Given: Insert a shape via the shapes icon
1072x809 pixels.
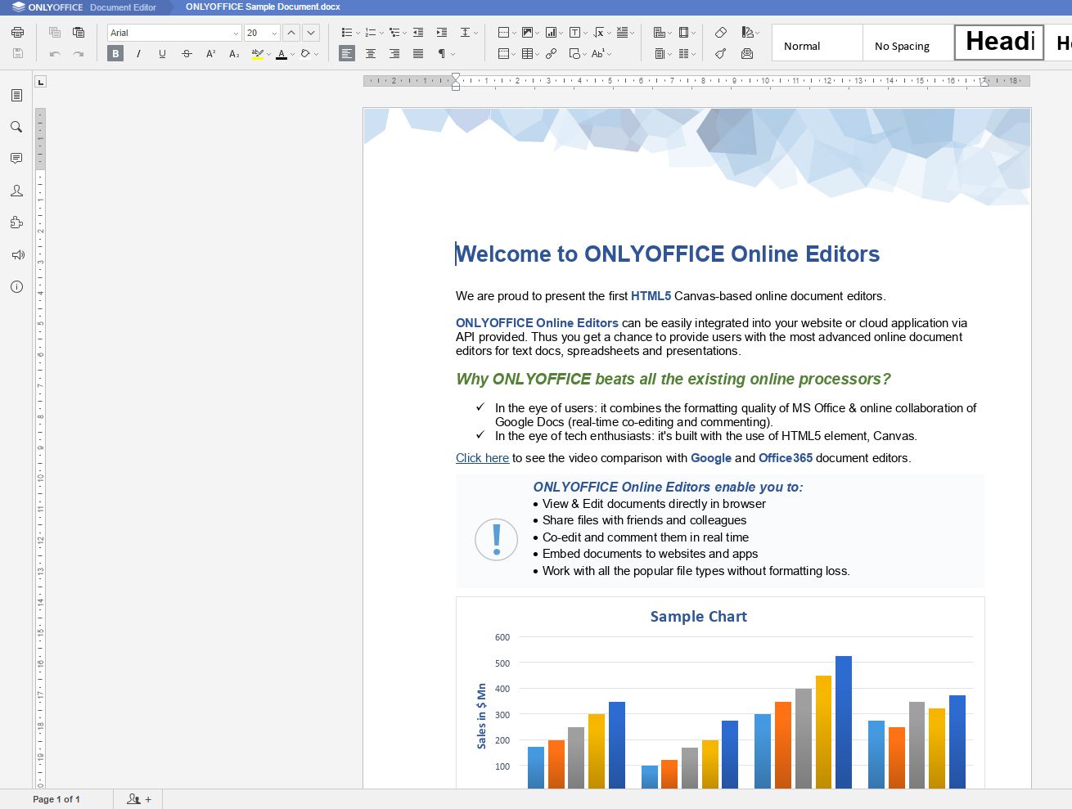Looking at the screenshot, I should (574, 54).
